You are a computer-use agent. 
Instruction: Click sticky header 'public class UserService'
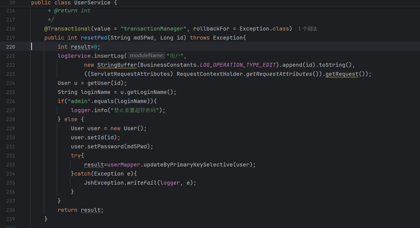point(71,3)
